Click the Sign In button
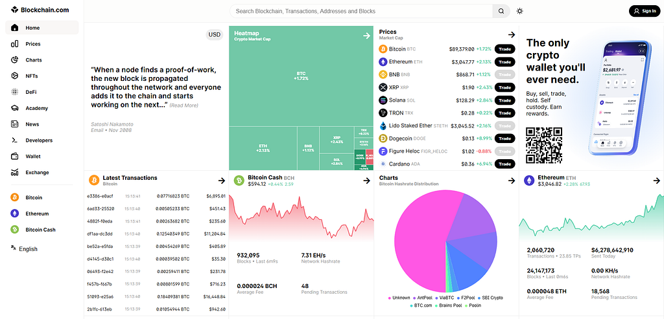This screenshot has height=319, width=664. point(645,11)
